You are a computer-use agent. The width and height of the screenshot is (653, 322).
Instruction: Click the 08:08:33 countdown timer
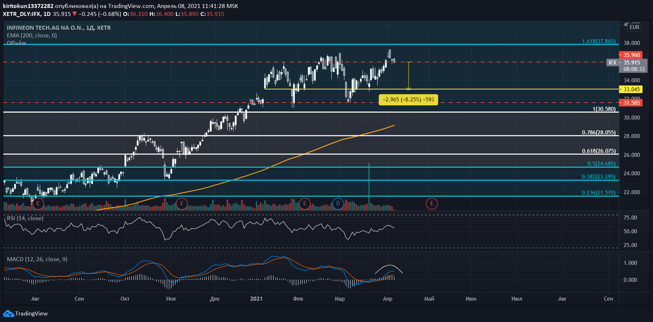click(634, 69)
